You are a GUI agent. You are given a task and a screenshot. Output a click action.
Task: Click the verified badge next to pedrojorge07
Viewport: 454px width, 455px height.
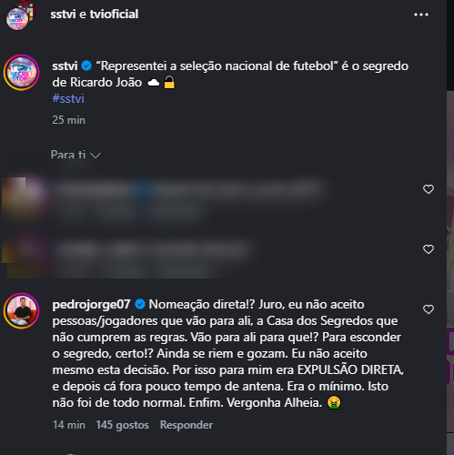pyautogui.click(x=140, y=304)
